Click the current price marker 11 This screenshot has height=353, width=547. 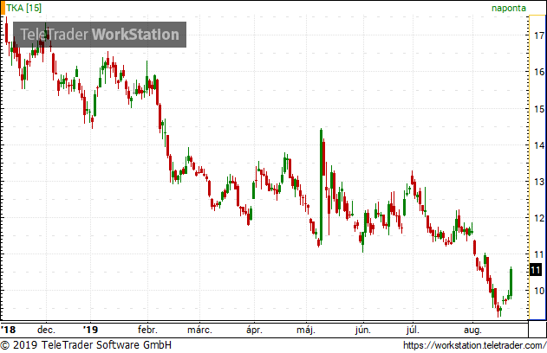(x=536, y=270)
